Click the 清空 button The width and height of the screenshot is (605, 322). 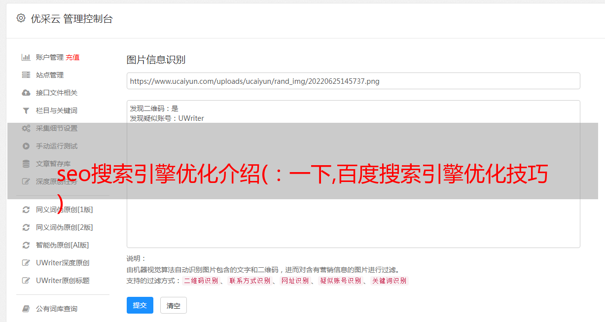coord(174,305)
